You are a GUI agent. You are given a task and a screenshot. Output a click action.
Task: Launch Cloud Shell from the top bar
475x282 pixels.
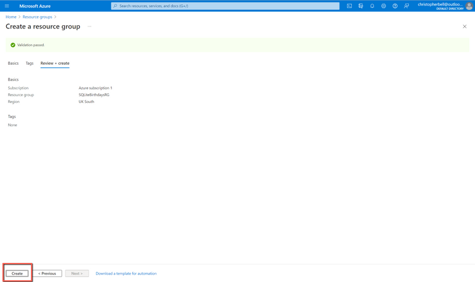click(349, 6)
